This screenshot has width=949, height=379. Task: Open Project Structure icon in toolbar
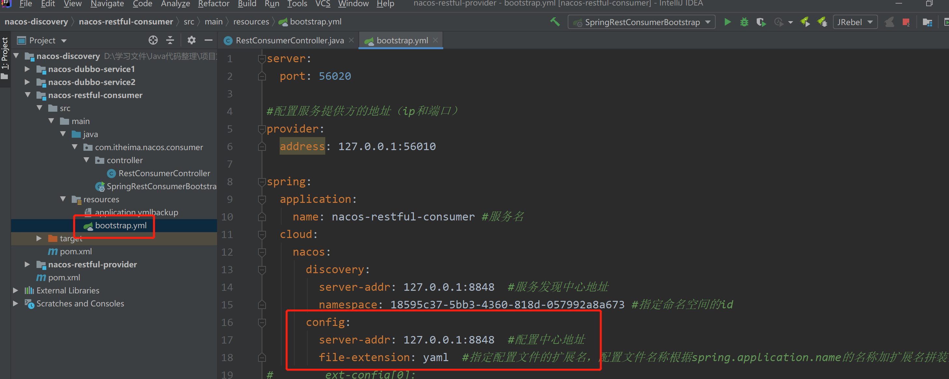pos(927,22)
